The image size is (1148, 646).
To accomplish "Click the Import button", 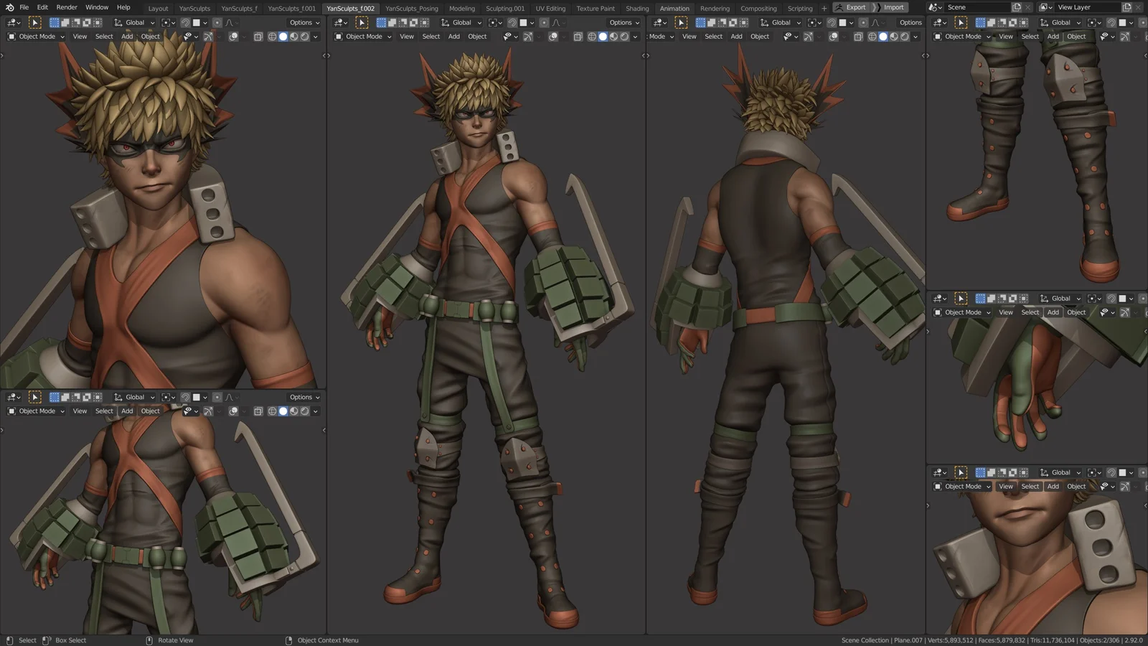I will (894, 7).
